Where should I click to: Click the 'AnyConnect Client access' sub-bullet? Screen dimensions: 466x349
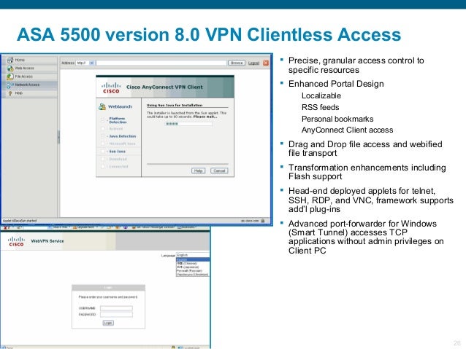pos(347,130)
